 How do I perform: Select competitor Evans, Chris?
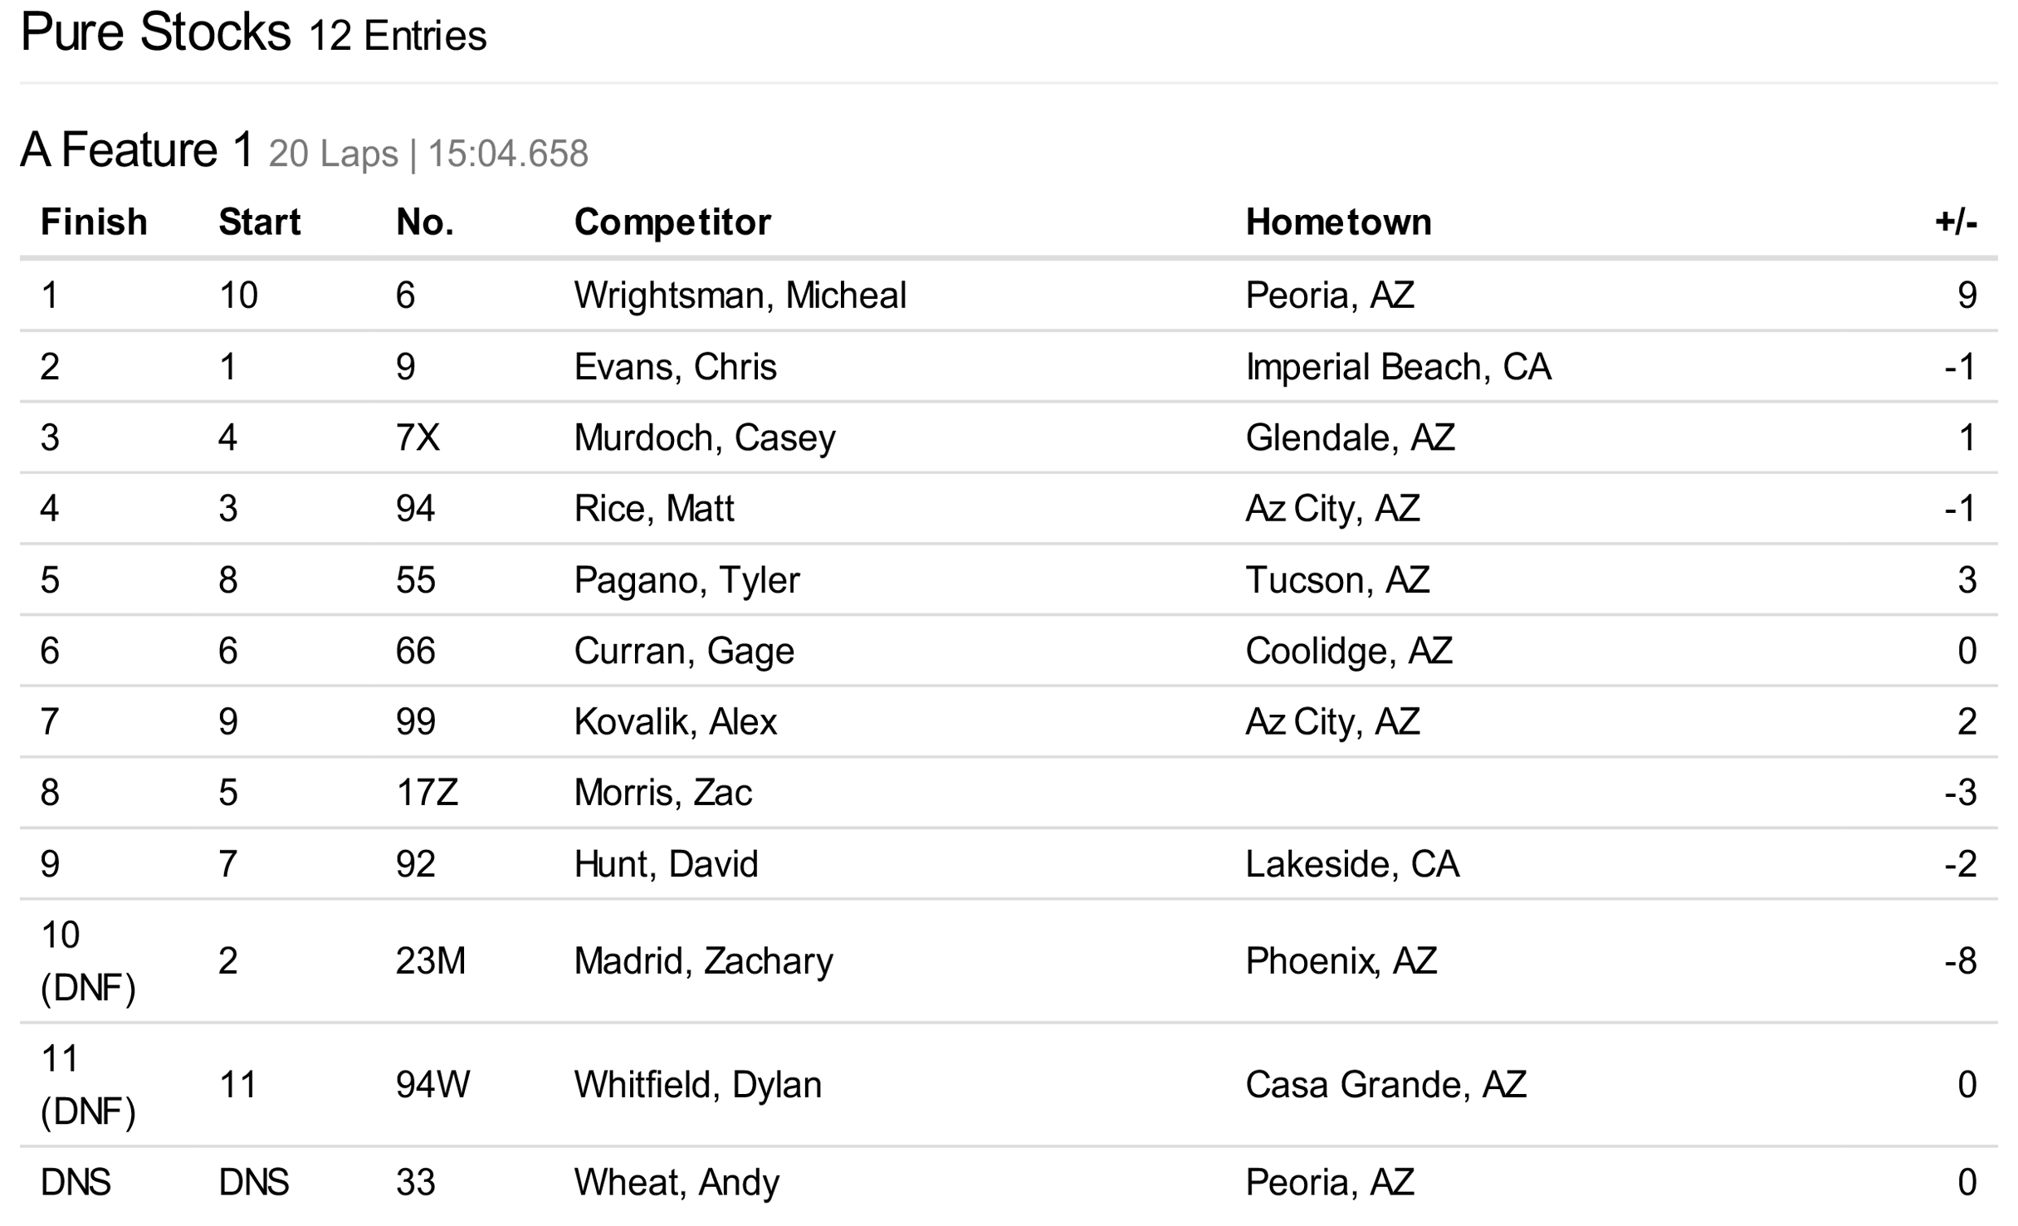tap(675, 367)
